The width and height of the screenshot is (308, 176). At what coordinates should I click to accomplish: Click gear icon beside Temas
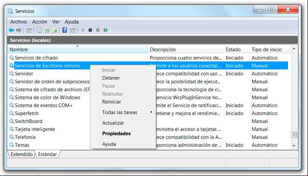point(12,145)
